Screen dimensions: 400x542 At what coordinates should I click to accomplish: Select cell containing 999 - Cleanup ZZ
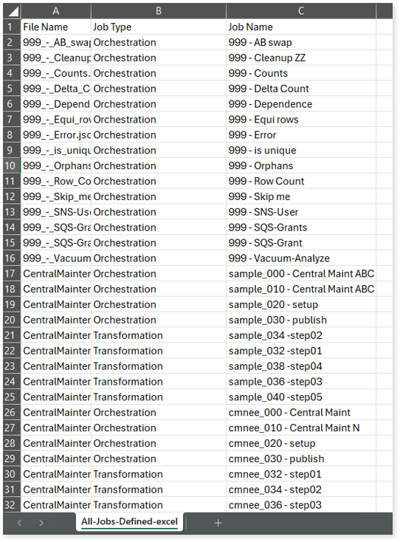pos(301,58)
